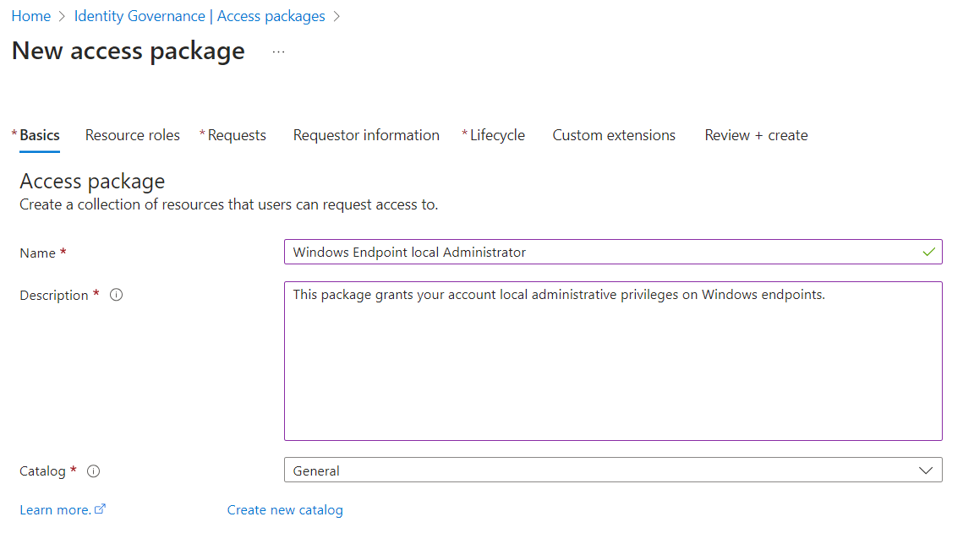Click the external link icon after Learn more

[101, 509]
